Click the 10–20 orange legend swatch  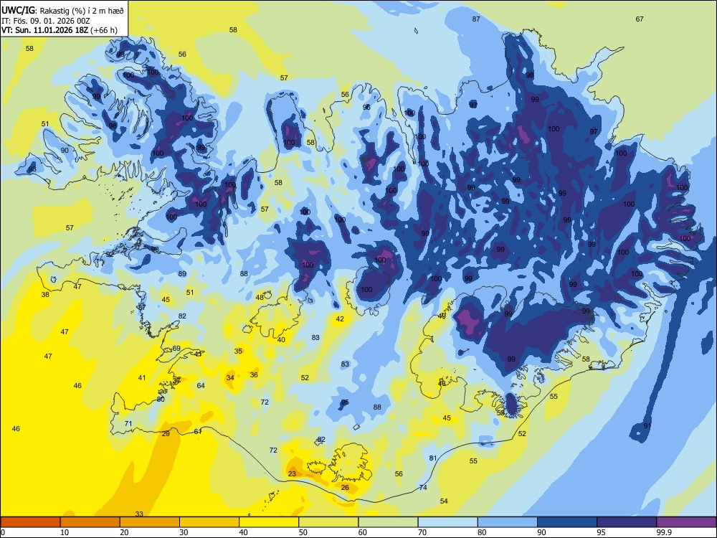click(x=90, y=522)
